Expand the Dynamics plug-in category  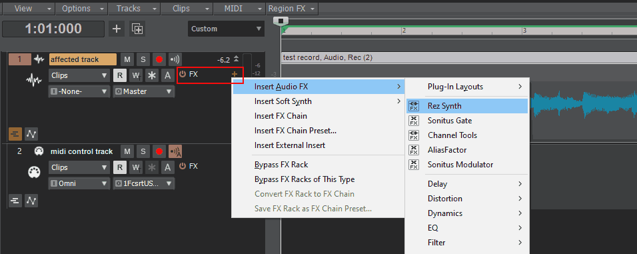[467, 213]
